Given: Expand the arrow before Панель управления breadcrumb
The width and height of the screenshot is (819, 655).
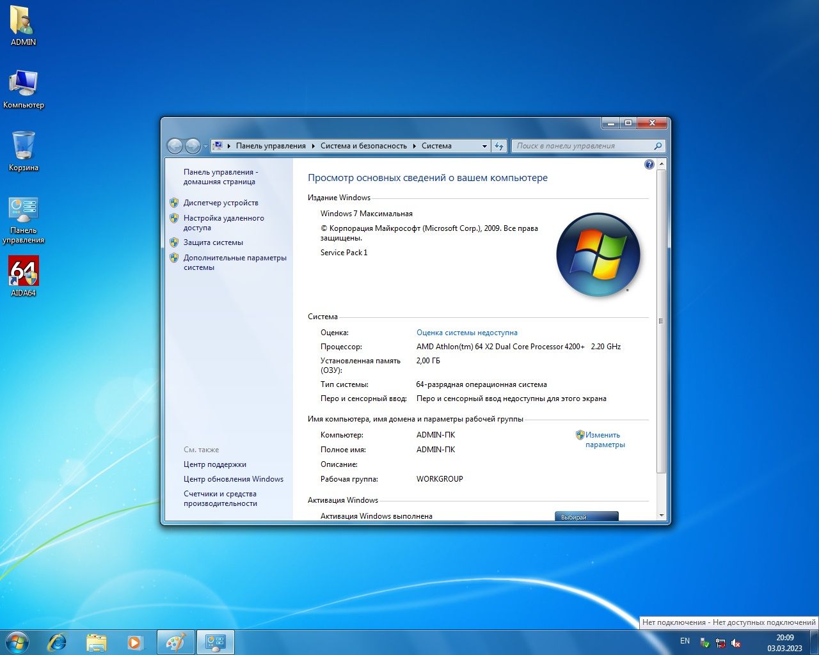Looking at the screenshot, I should pyautogui.click(x=229, y=146).
